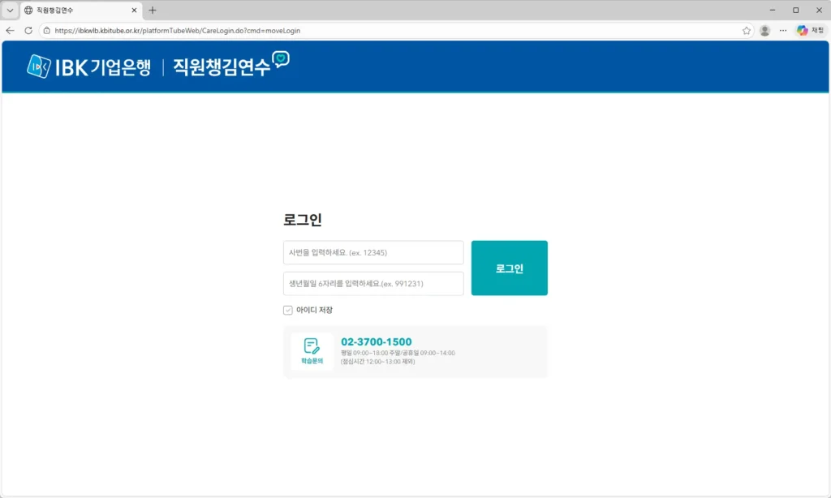Image resolution: width=831 pixels, height=498 pixels.
Task: Go back using the browser back arrow
Action: (11, 30)
